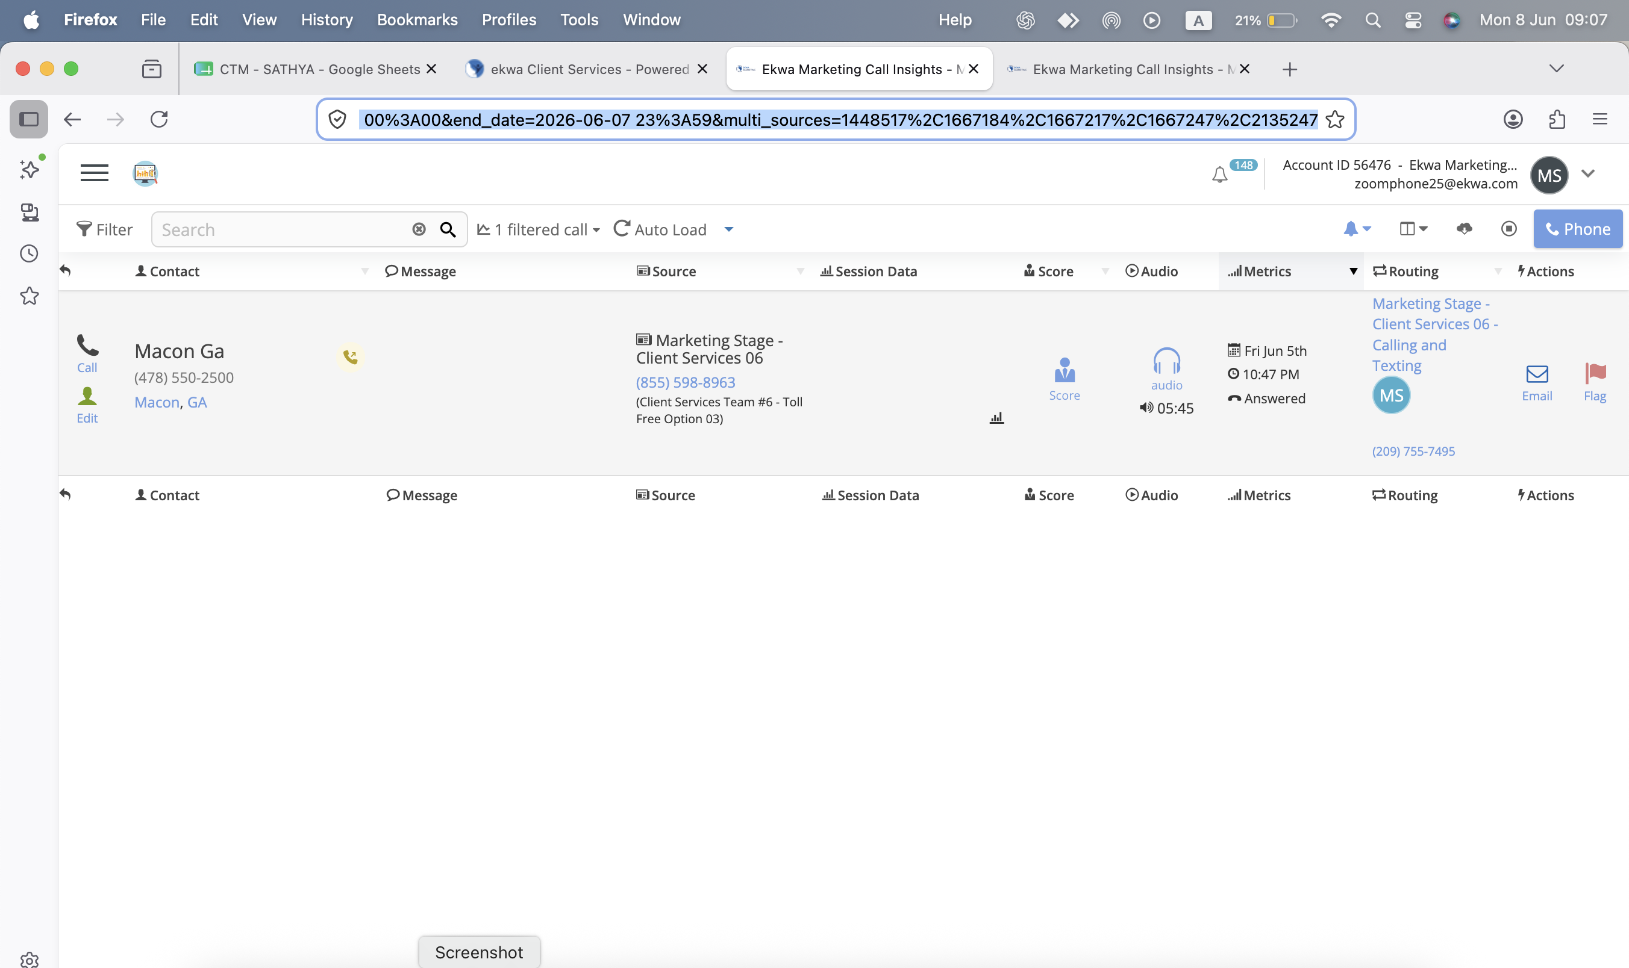Click the Audio column header in top row

[1151, 271]
